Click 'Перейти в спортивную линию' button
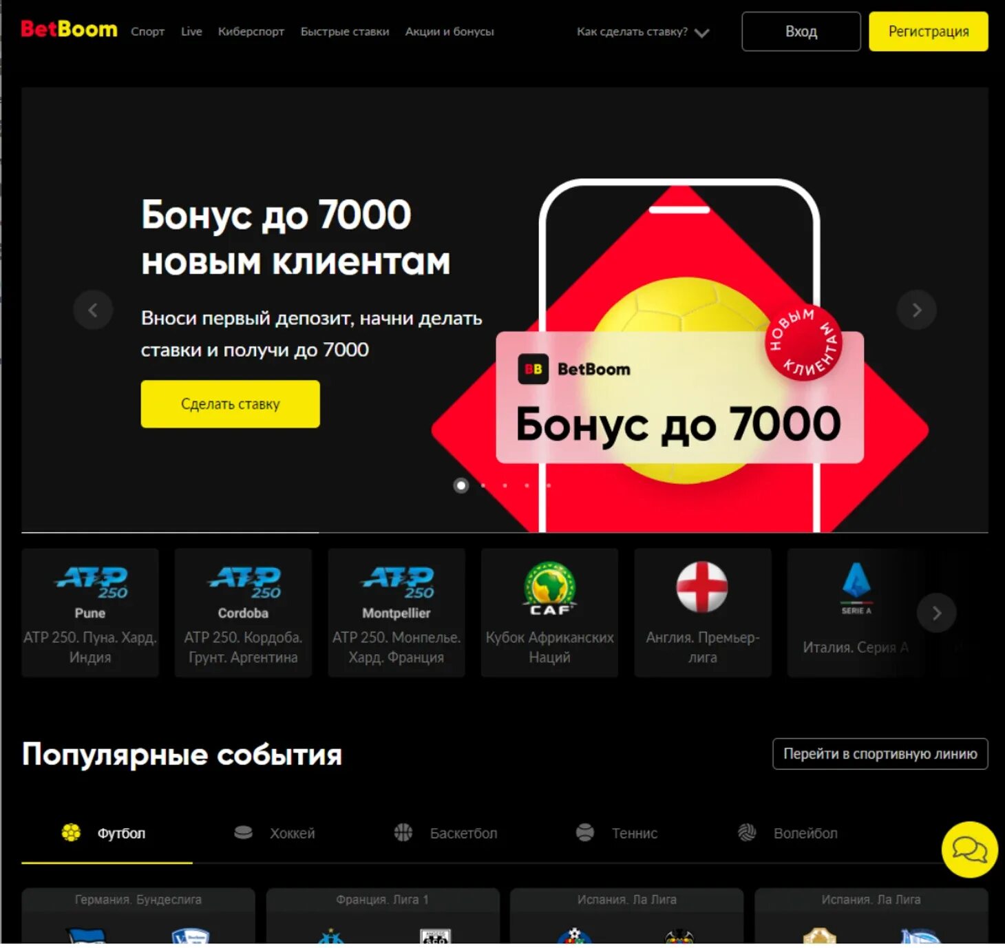The width and height of the screenshot is (1005, 948). (880, 754)
